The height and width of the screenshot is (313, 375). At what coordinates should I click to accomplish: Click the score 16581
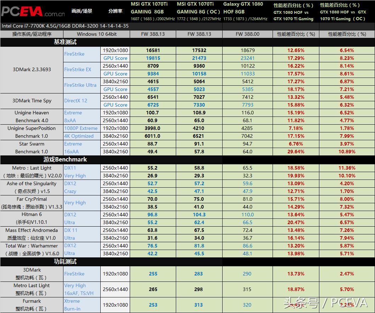pos(153,50)
